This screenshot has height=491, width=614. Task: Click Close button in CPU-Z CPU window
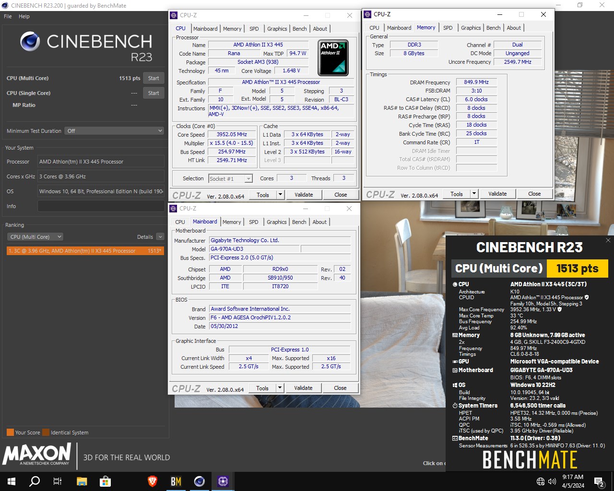(x=341, y=195)
